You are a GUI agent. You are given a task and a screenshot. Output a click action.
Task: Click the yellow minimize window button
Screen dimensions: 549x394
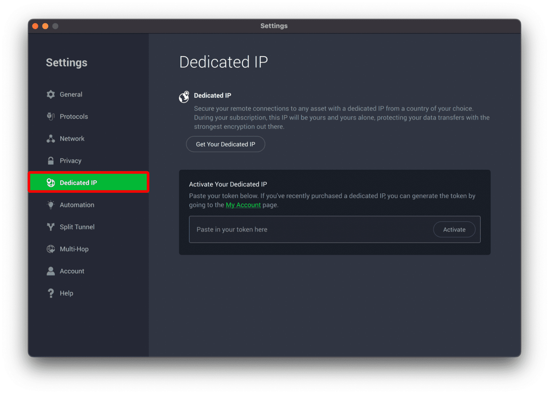pos(45,26)
